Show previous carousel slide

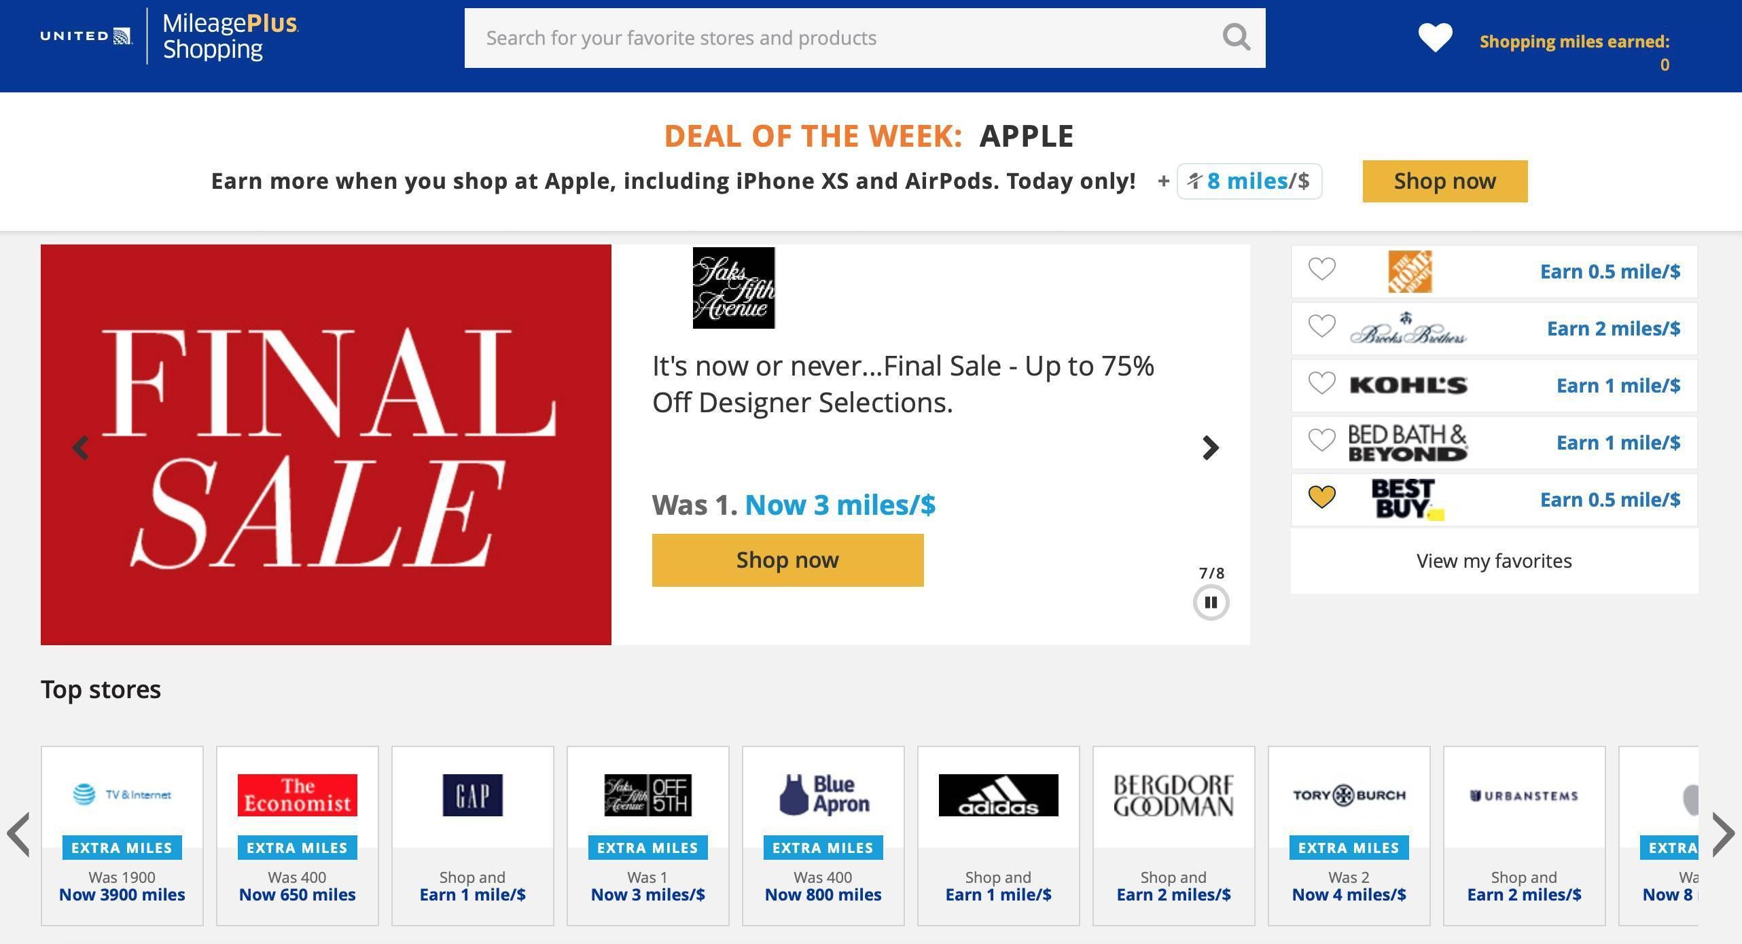tap(81, 448)
